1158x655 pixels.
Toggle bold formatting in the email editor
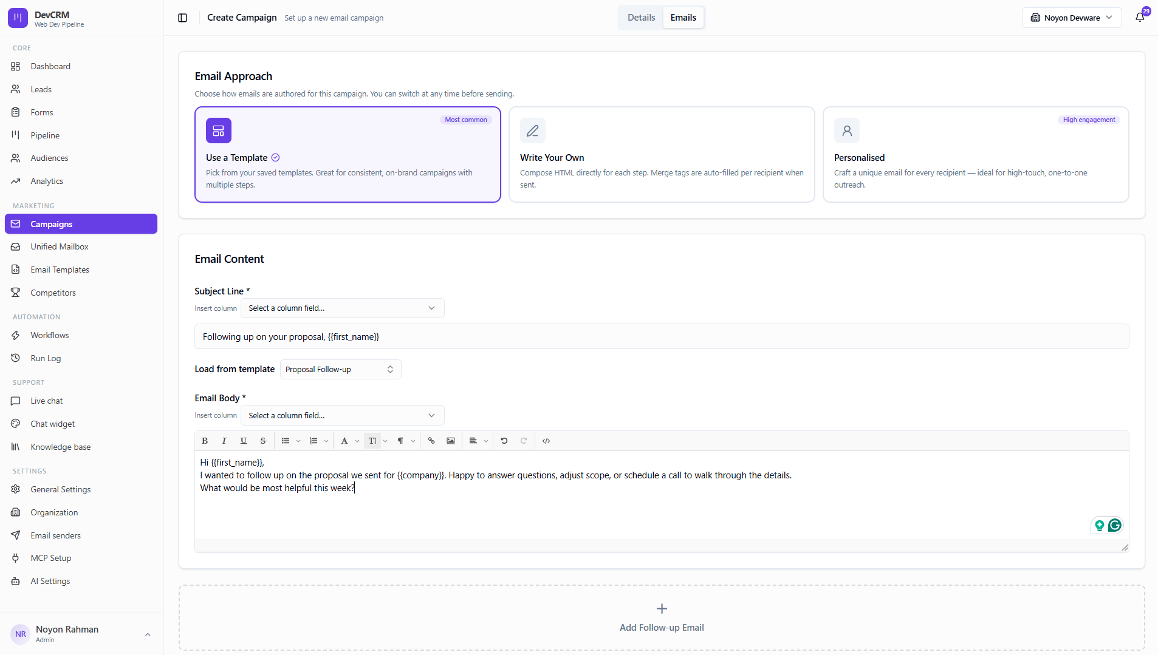[x=205, y=441]
